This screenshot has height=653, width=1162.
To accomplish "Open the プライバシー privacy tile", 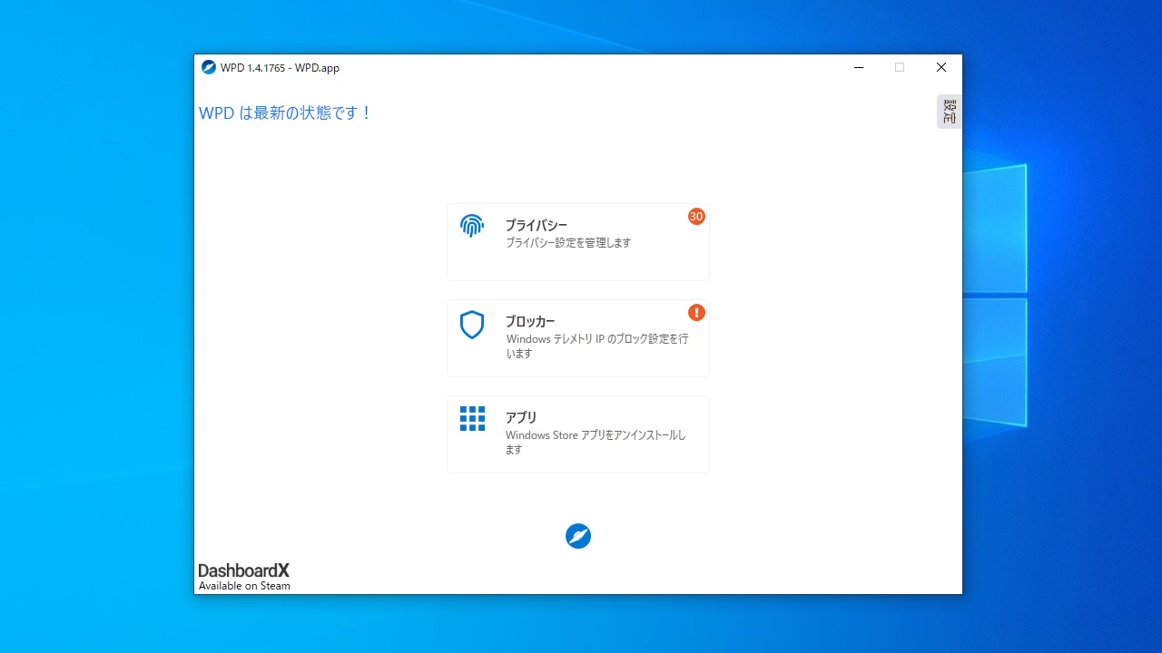I will pyautogui.click(x=577, y=242).
